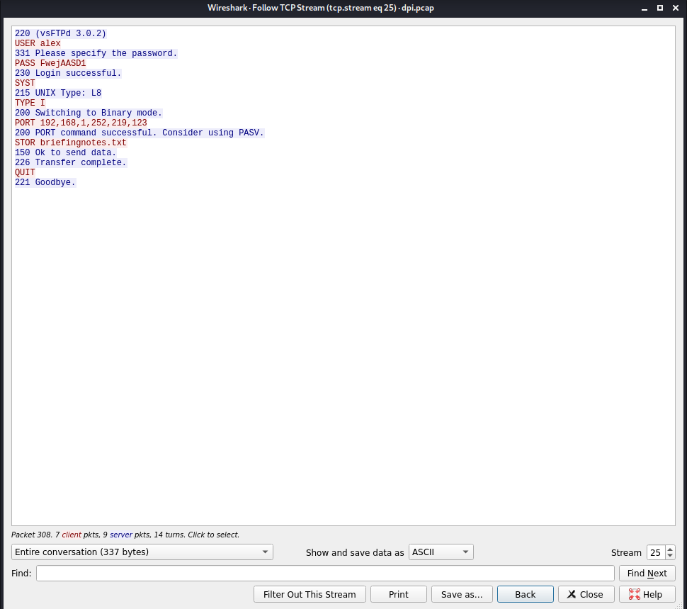Select '215 UNIX Type: L8' line

pos(58,93)
